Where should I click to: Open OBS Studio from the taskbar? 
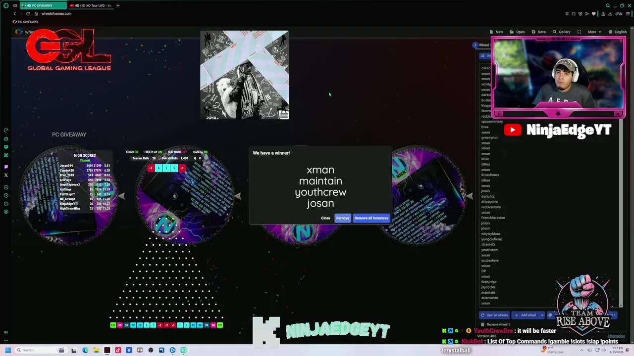pos(151,350)
